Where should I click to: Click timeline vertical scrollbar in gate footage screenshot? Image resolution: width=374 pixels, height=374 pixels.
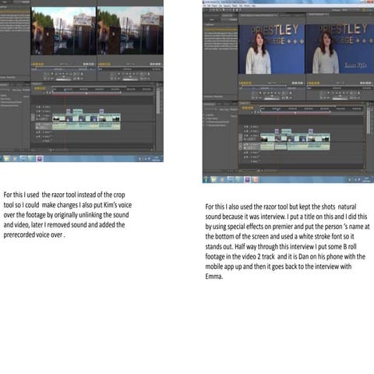tap(158, 101)
